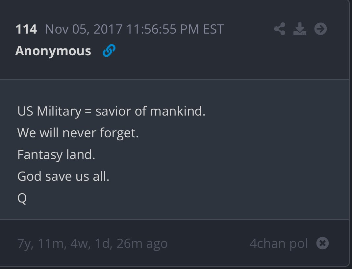Open post number 114

26,29
